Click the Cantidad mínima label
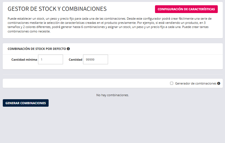Screen dimensions: 225x143 click(24, 60)
